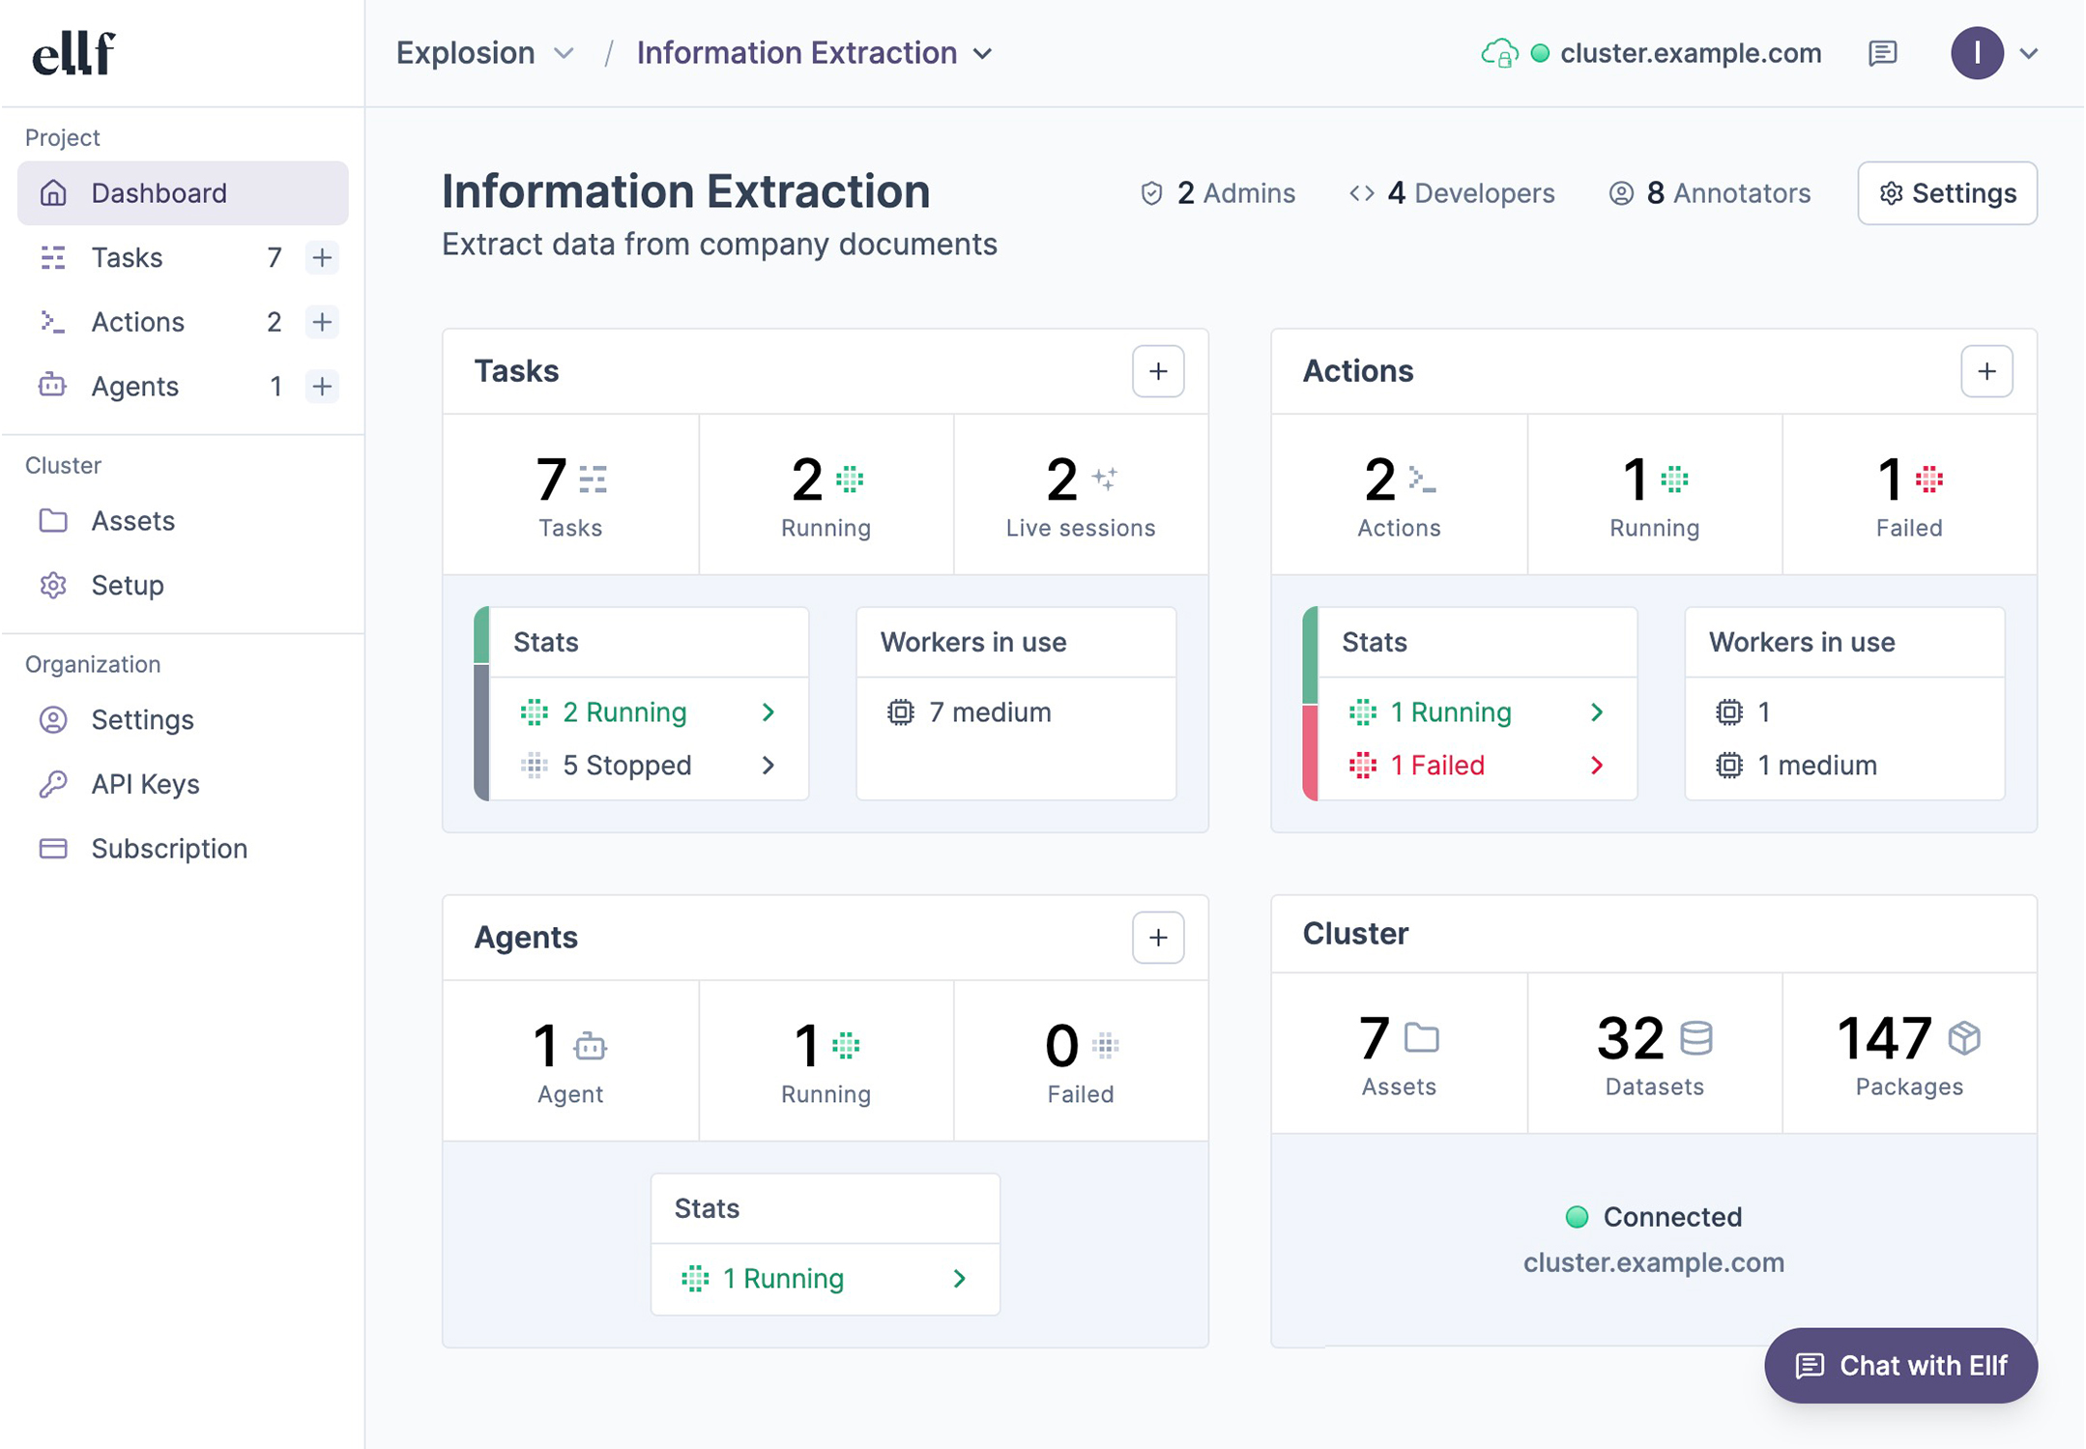Click plus button in Actions card
The height and width of the screenshot is (1449, 2086).
pos(1985,371)
